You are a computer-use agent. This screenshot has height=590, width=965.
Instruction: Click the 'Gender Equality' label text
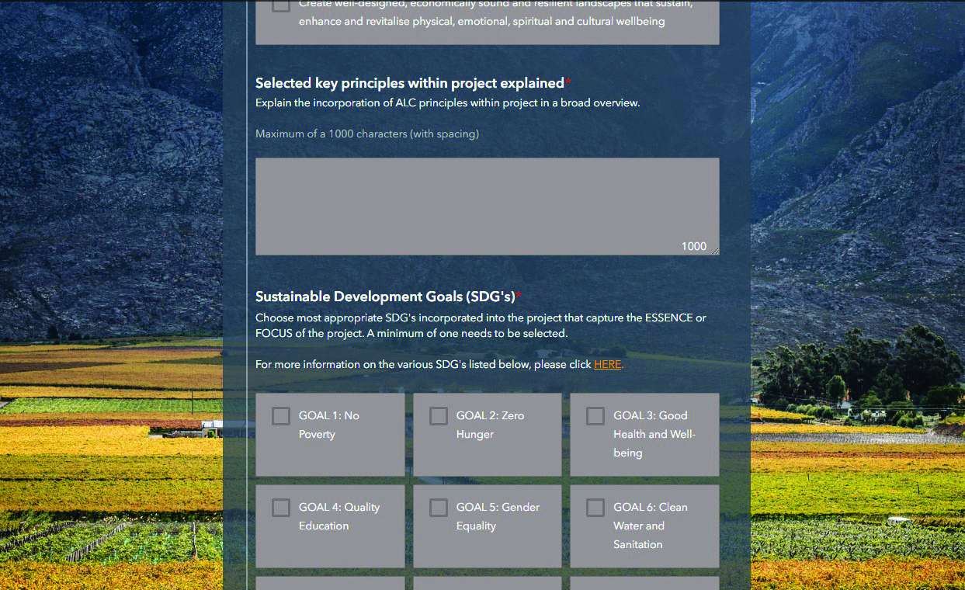(x=498, y=516)
